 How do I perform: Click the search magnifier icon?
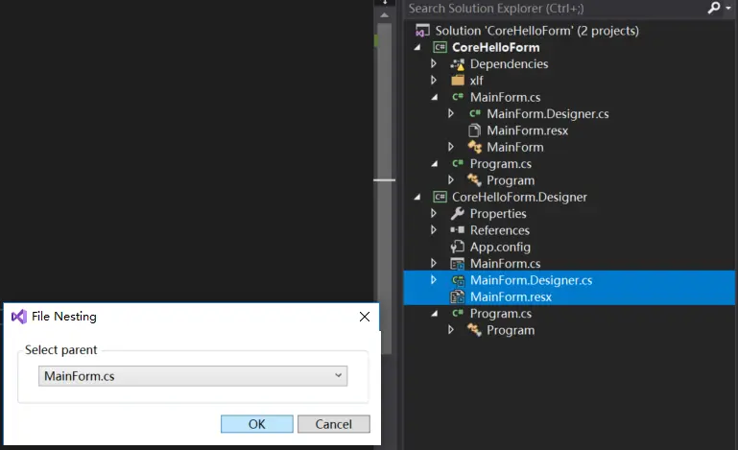tap(714, 8)
